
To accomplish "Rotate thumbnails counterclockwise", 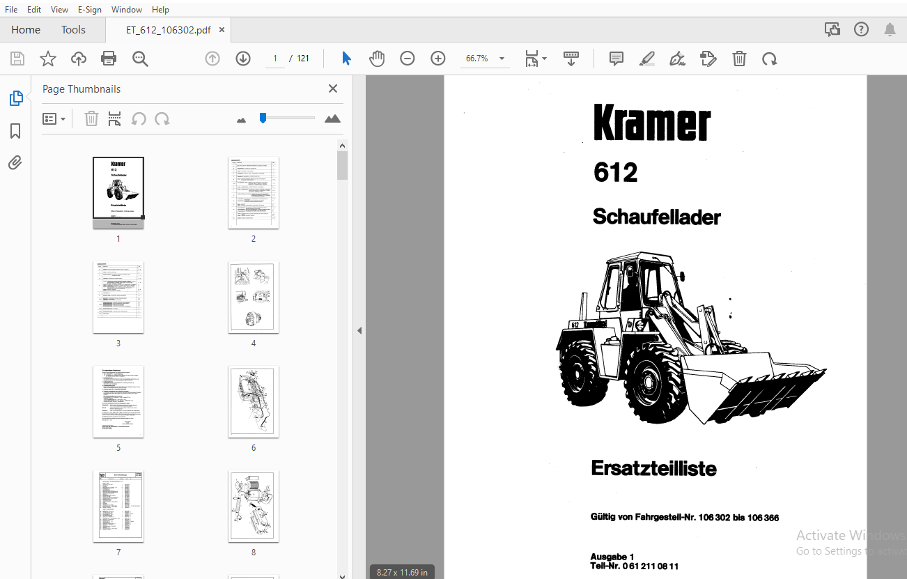I will (x=139, y=119).
